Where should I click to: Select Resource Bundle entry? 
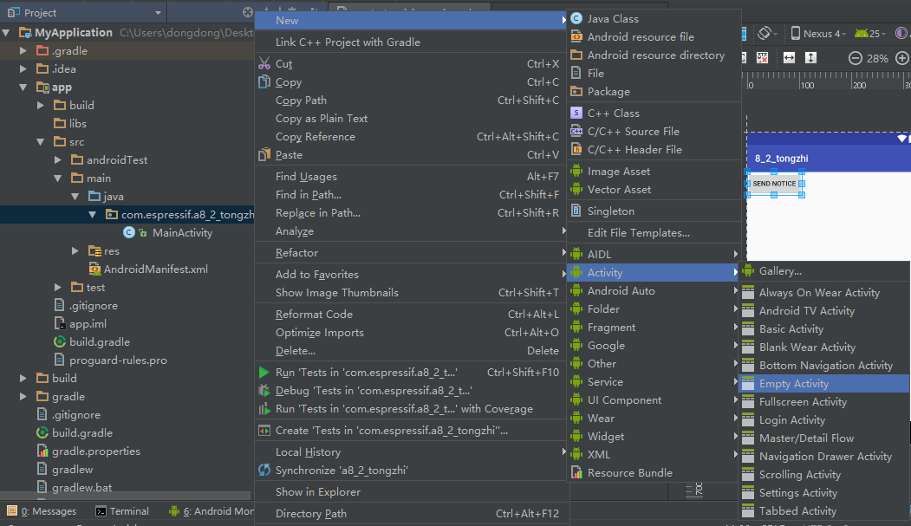tap(654, 473)
